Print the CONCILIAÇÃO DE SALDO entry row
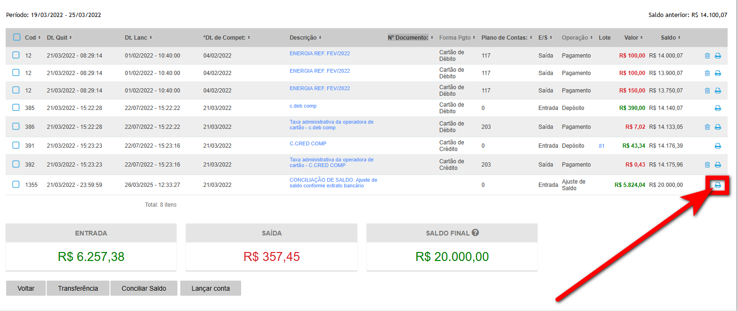738x311 pixels. [x=718, y=185]
